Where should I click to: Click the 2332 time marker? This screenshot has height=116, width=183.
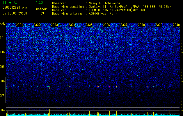point(37,25)
